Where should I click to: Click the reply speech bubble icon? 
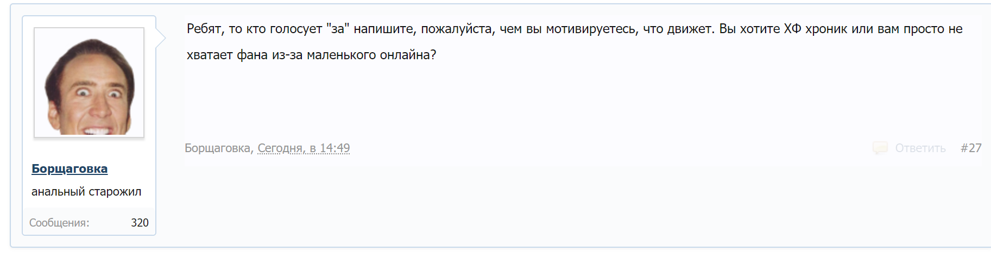click(880, 148)
